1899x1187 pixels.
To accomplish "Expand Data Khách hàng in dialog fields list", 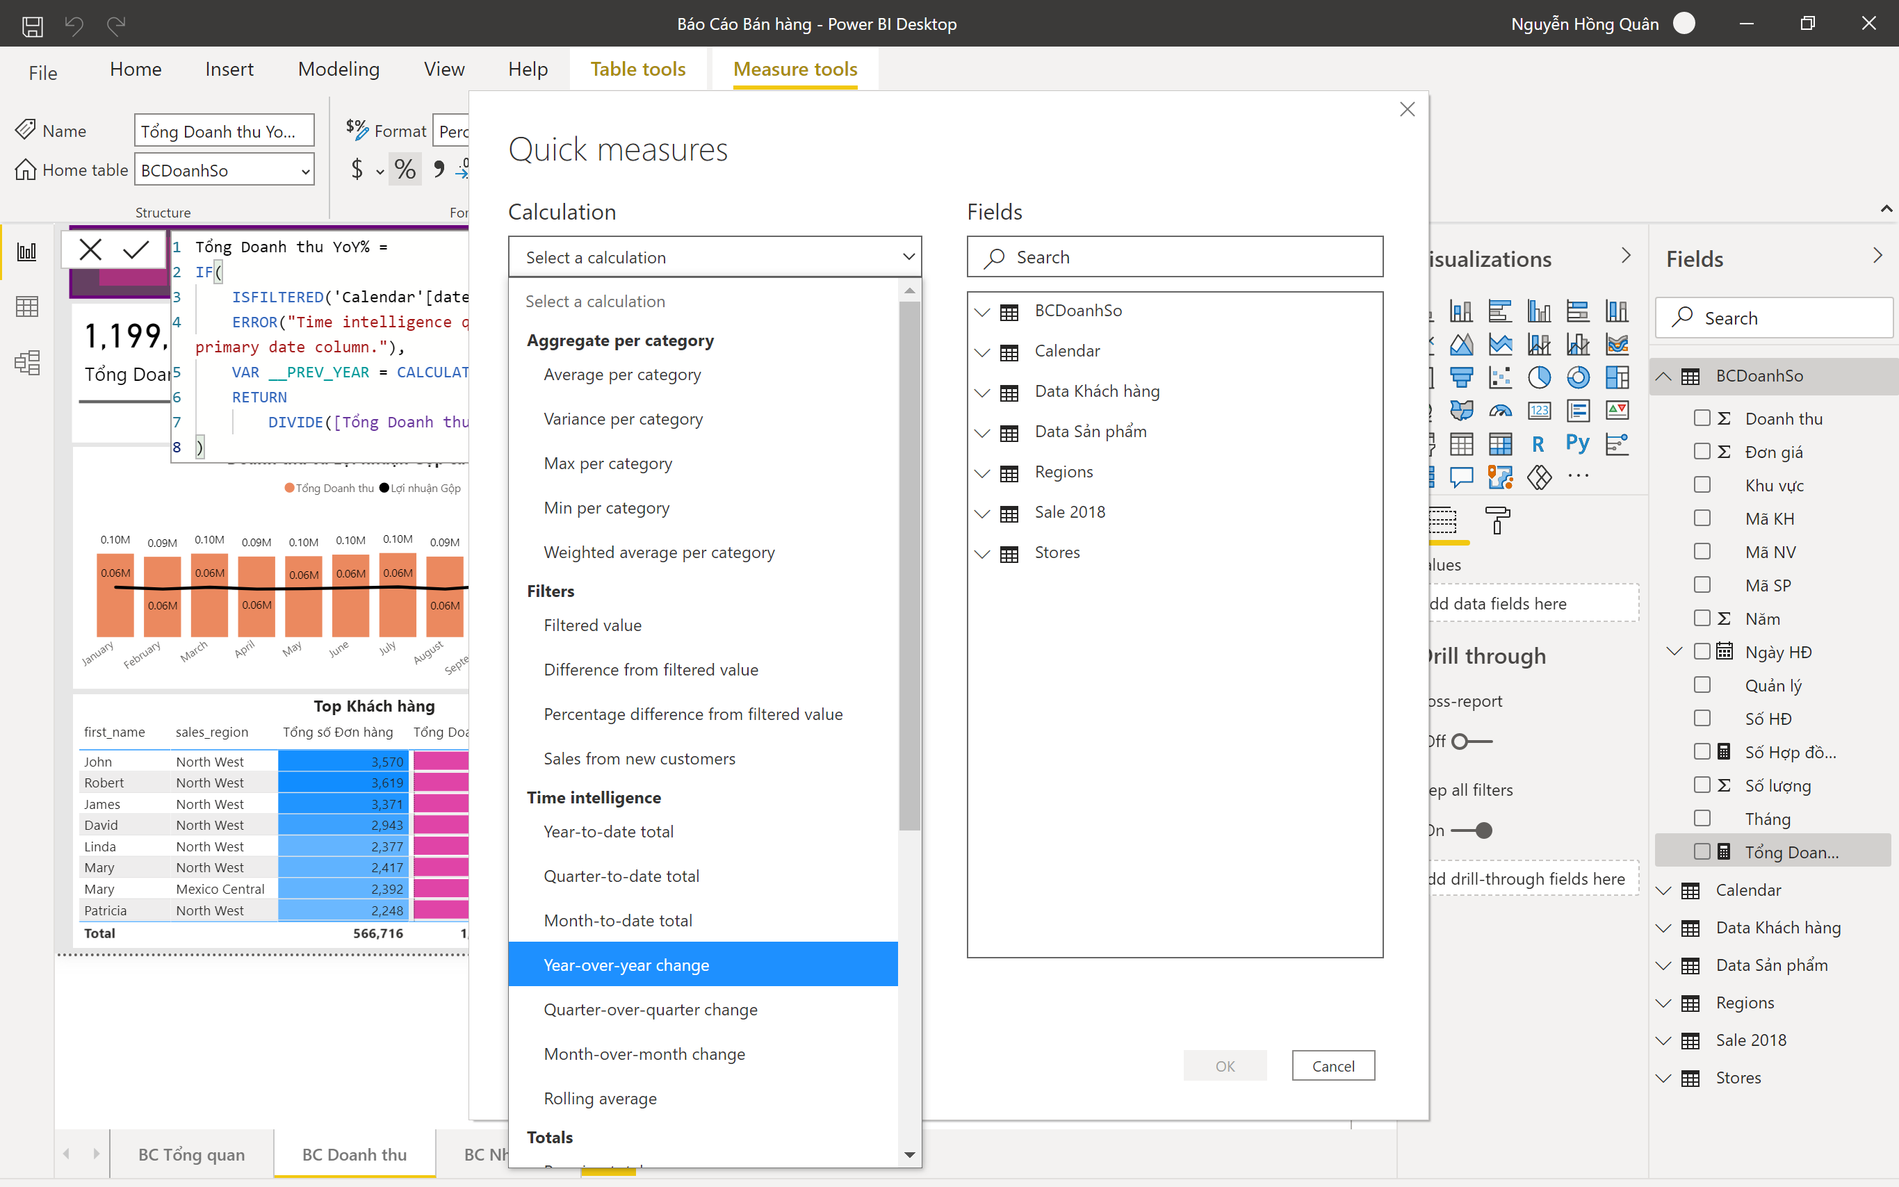I will (x=982, y=392).
